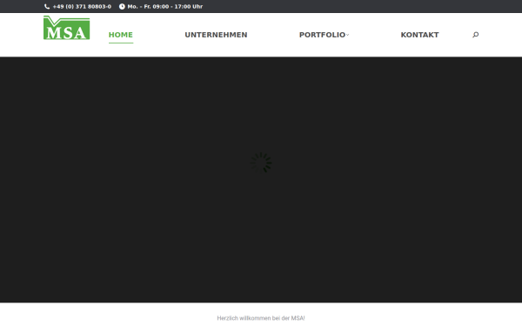Click the phone icon in top bar
The image size is (522, 326).
pyautogui.click(x=47, y=6)
